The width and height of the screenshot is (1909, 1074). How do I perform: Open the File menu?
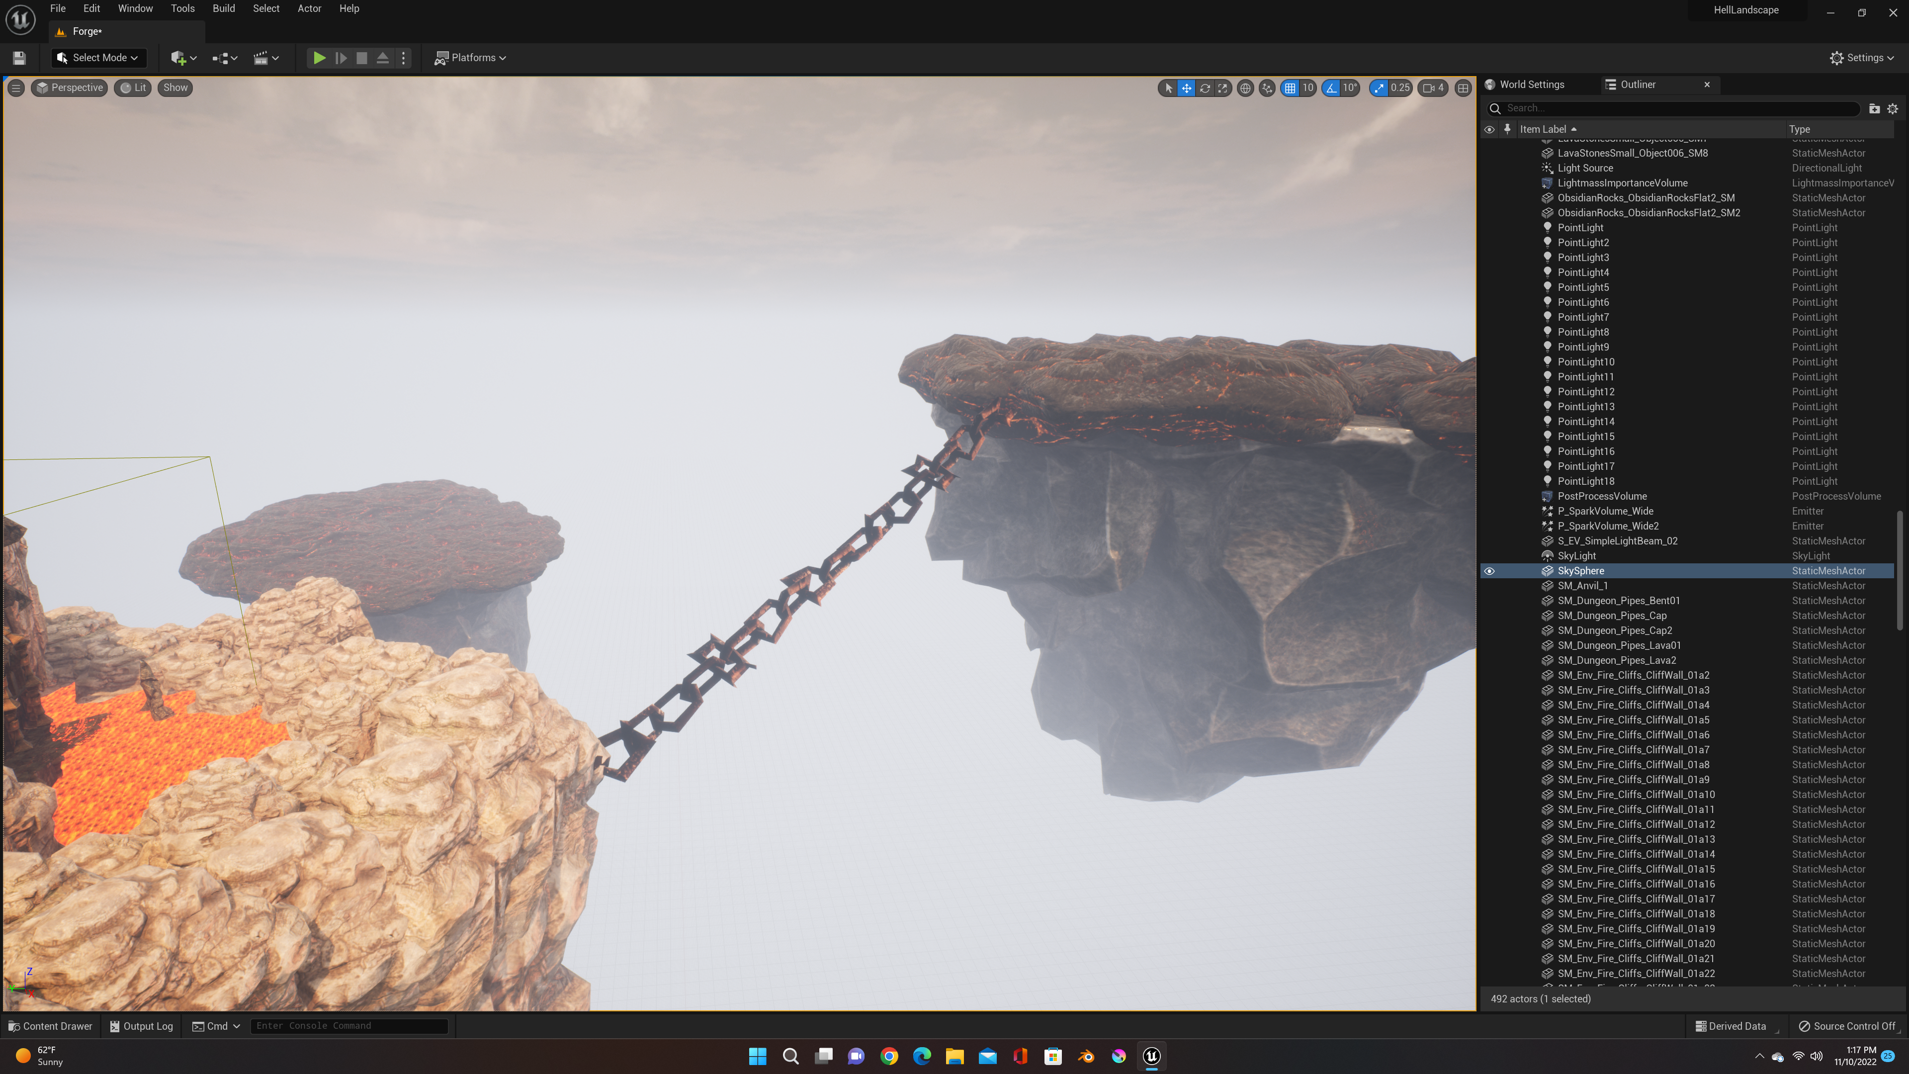(58, 9)
